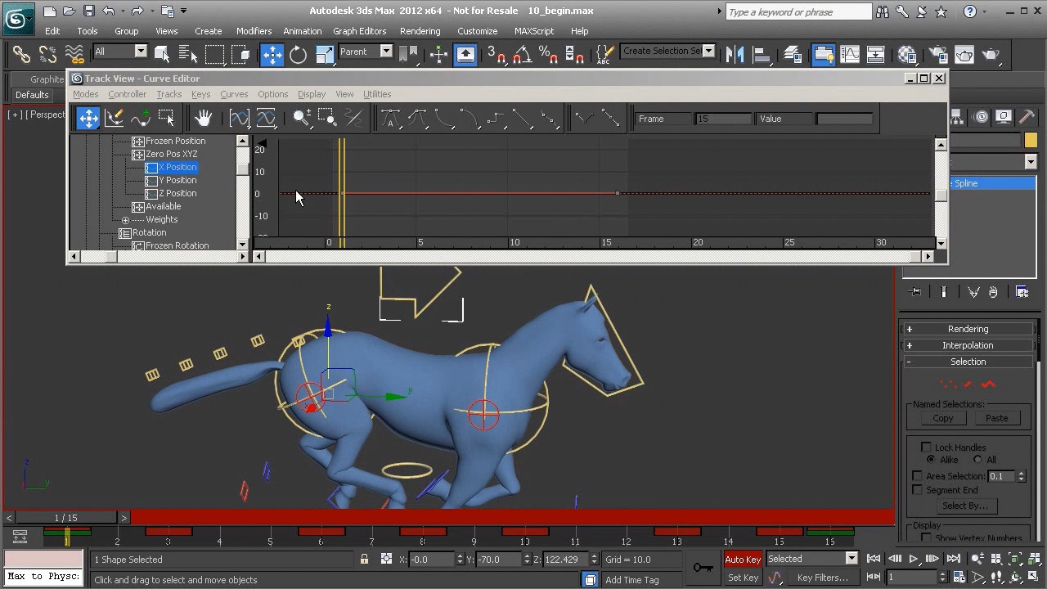The height and width of the screenshot is (589, 1047).
Task: Toggle the selection lock padlock icon
Action: [x=364, y=560]
